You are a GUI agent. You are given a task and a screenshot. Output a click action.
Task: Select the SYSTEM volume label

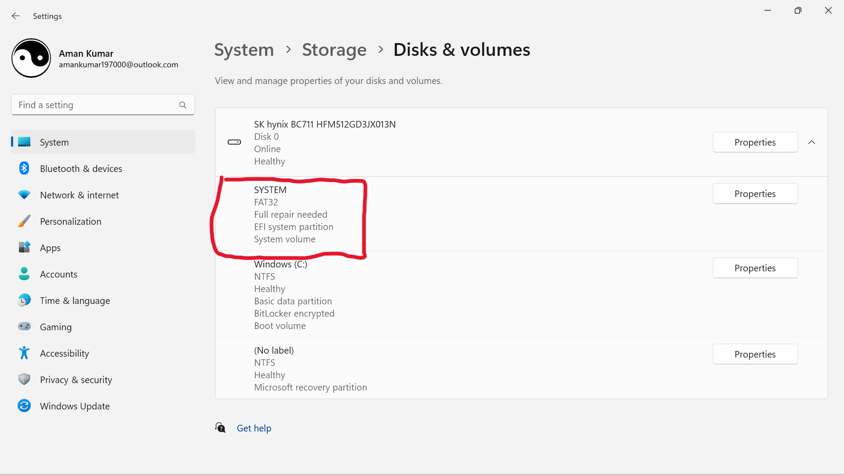(270, 190)
